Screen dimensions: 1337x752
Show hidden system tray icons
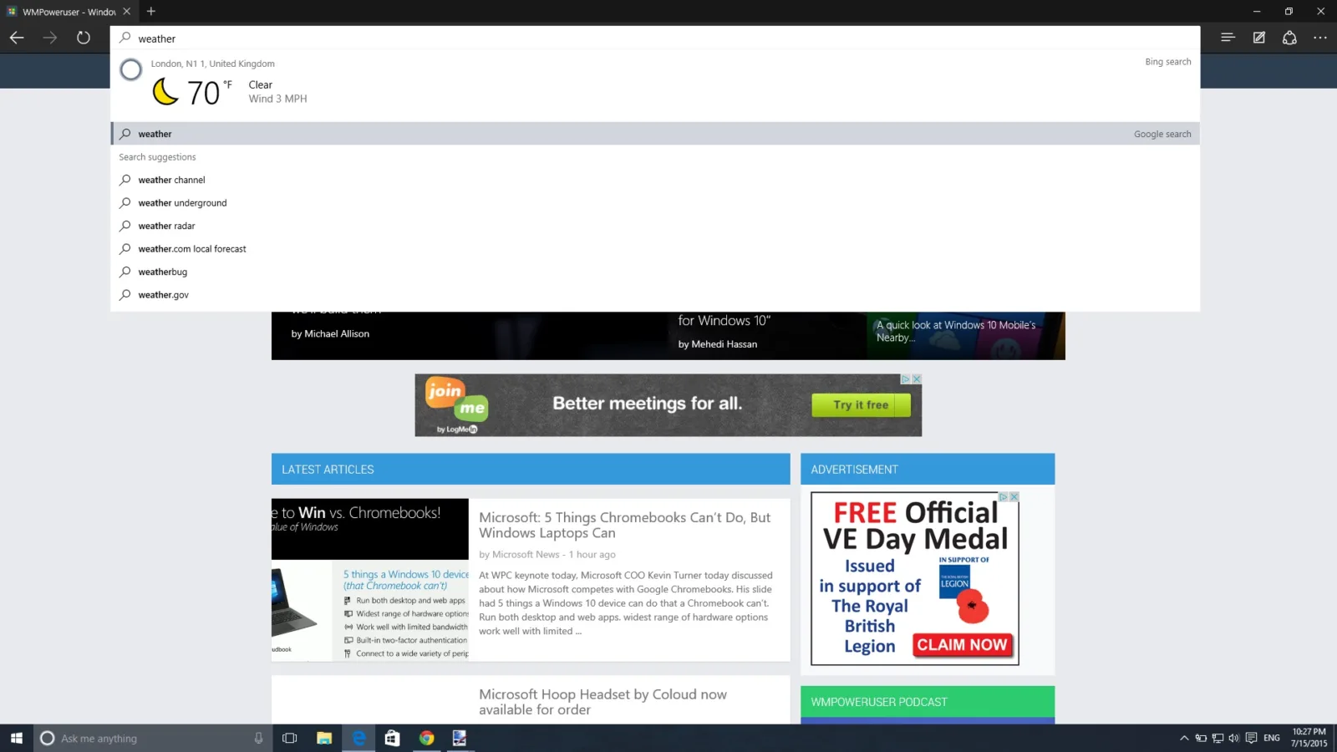(1184, 738)
